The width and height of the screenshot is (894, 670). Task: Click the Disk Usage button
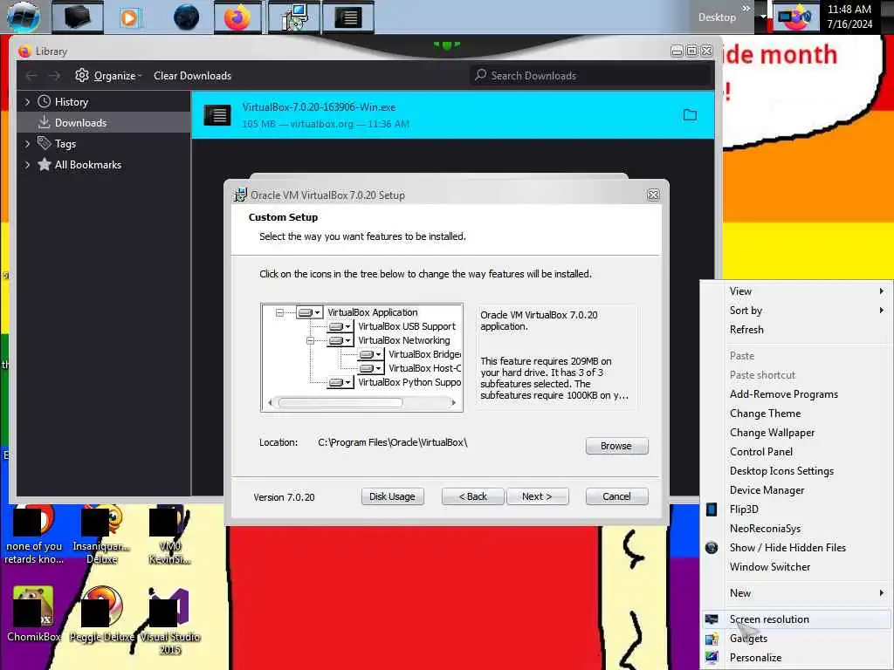[x=392, y=496]
